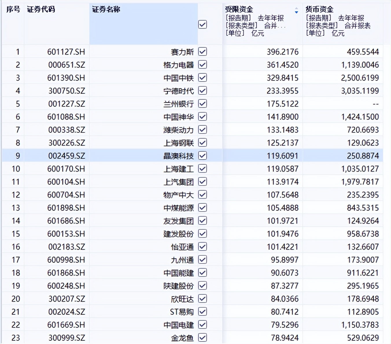Toggle the checkbox for 物产中大

point(202,195)
